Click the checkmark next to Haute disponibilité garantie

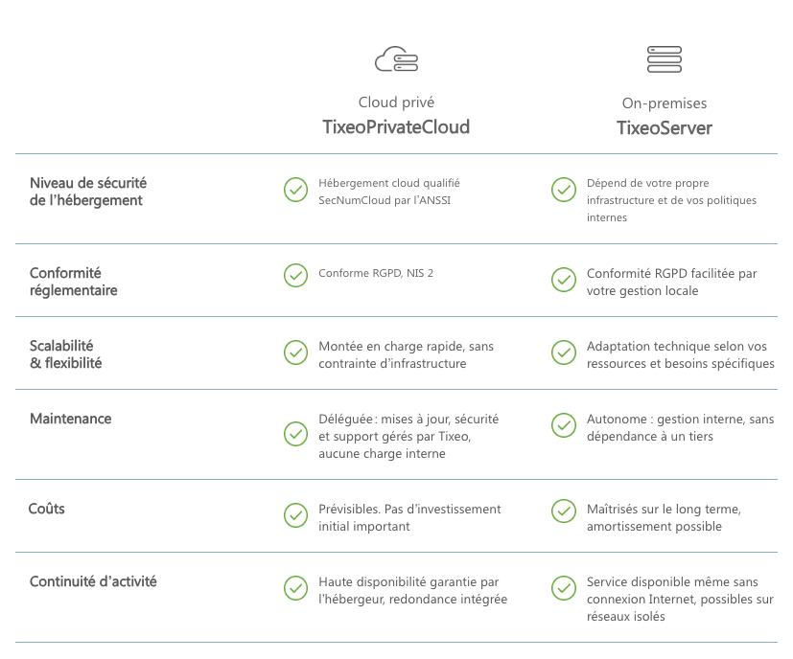click(295, 588)
